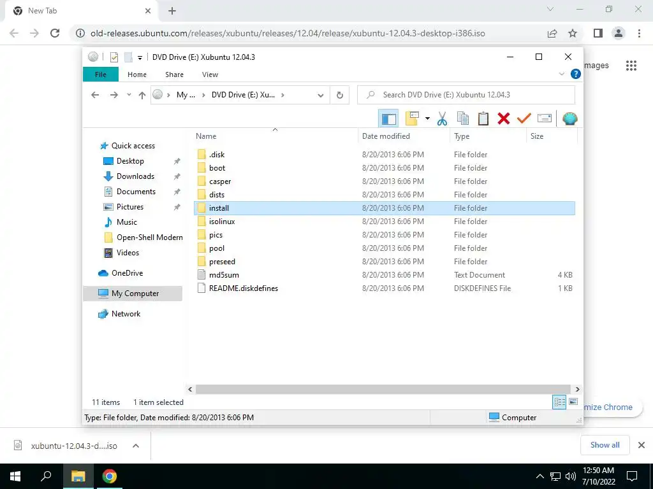Click the Properties quick access toolbar icon

[x=114, y=57]
